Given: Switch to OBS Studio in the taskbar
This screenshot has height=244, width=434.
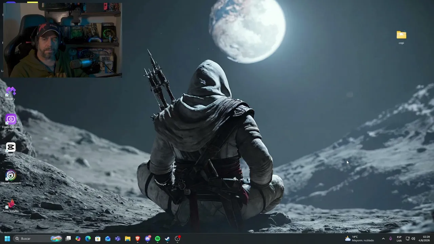Looking at the screenshot, I should 177,239.
